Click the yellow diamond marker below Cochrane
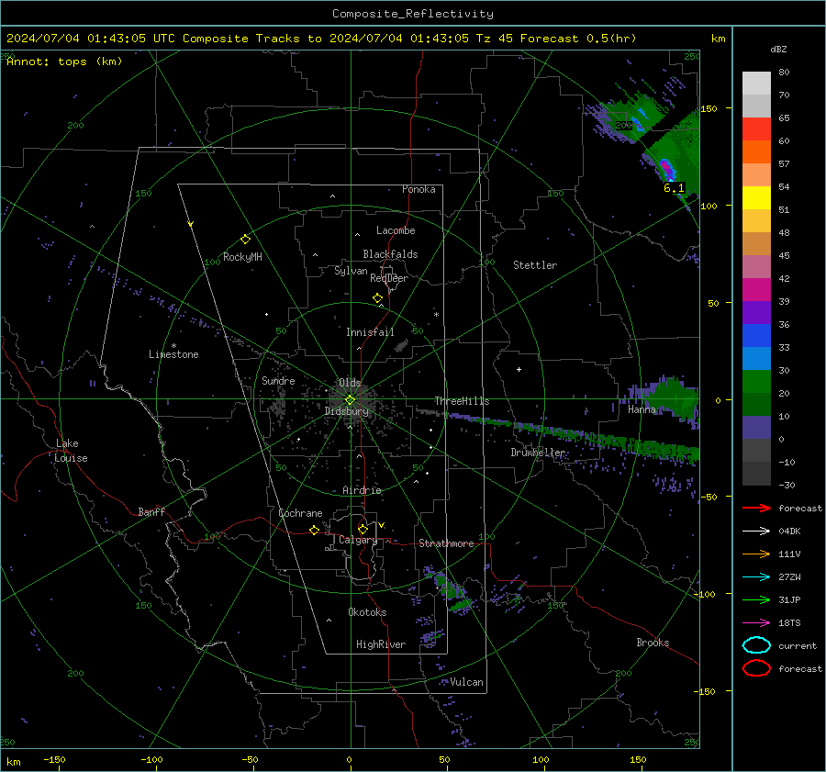 (x=314, y=530)
